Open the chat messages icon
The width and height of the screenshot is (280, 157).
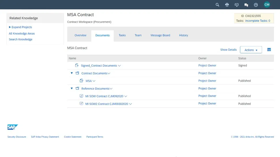click(246, 5)
